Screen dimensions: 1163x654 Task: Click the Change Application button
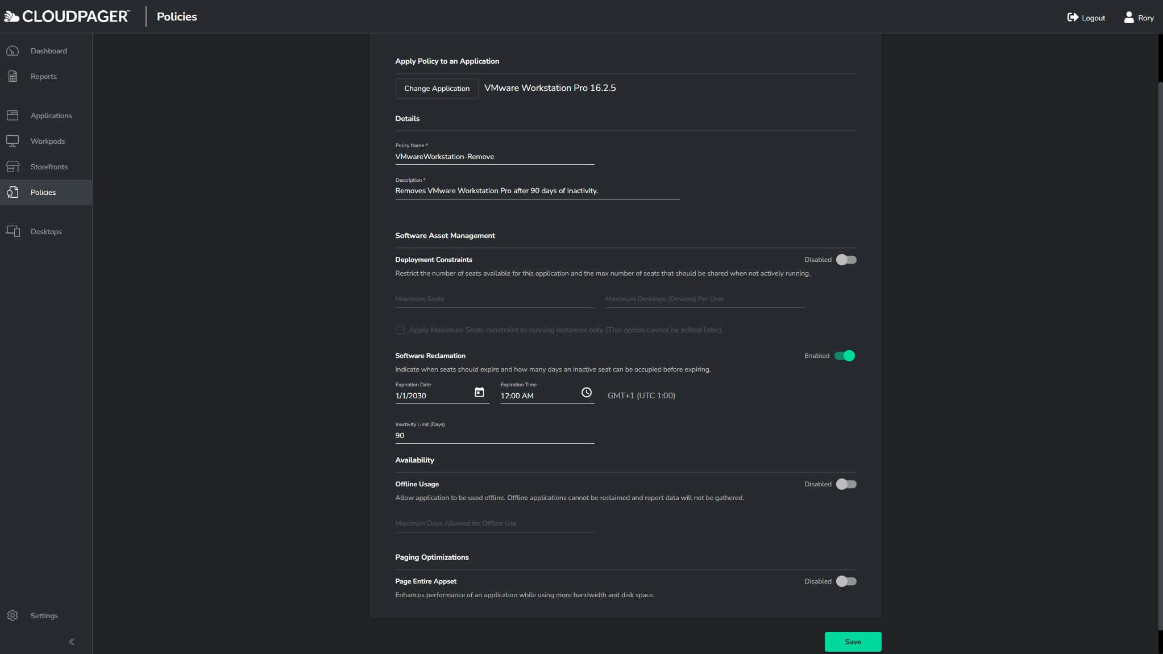pos(437,89)
